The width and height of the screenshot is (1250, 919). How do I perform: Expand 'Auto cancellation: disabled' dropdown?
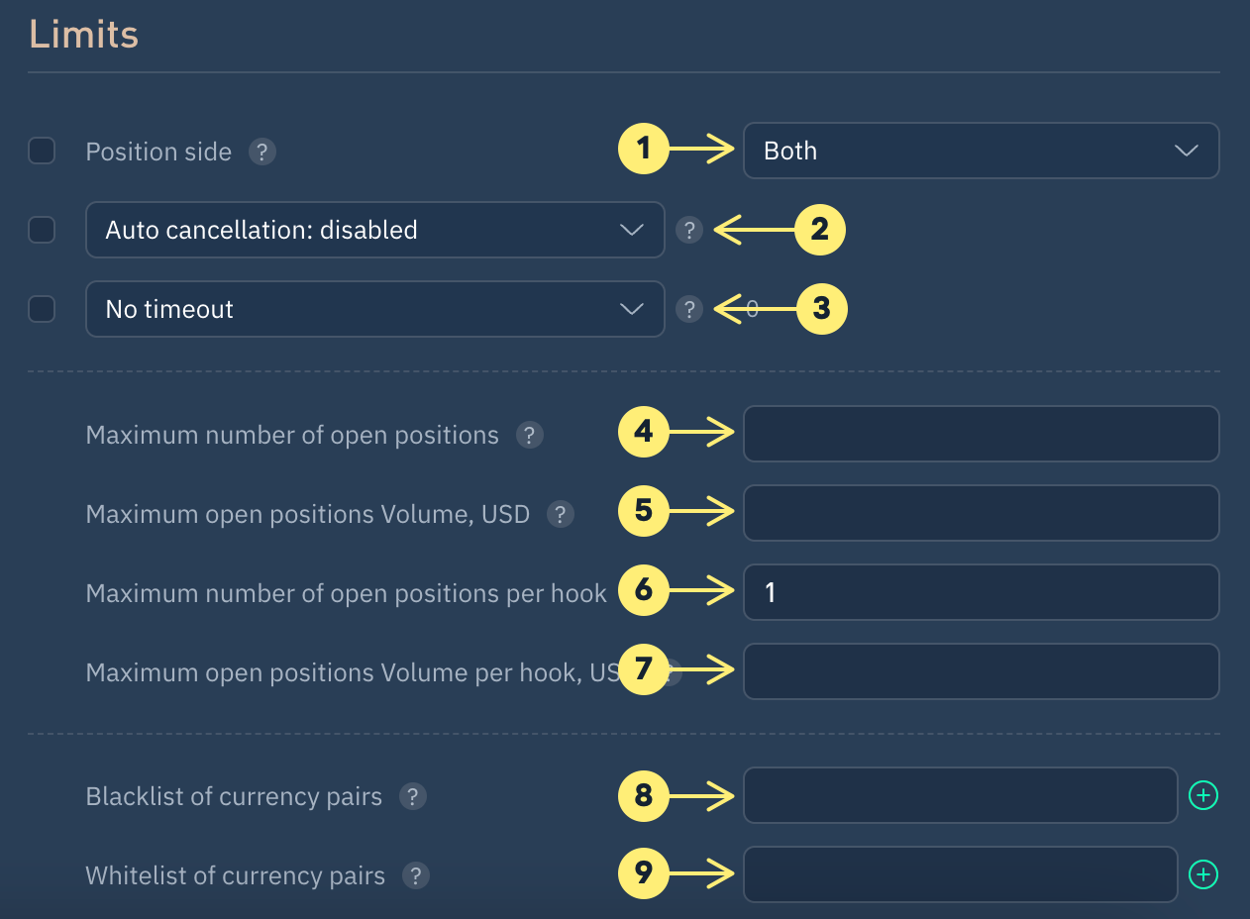click(374, 230)
